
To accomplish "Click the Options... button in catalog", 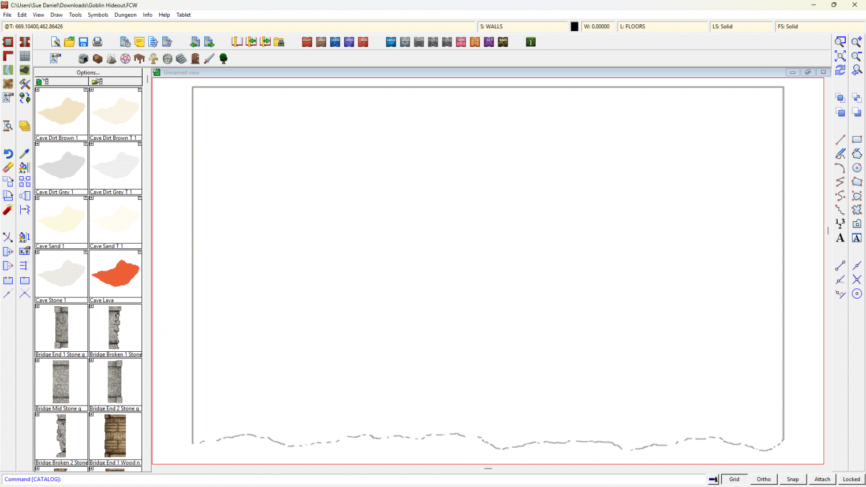I will click(x=88, y=73).
